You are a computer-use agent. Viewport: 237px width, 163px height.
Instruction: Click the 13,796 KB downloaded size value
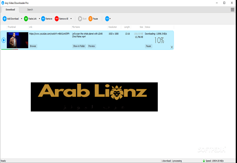pyautogui.click(x=139, y=37)
